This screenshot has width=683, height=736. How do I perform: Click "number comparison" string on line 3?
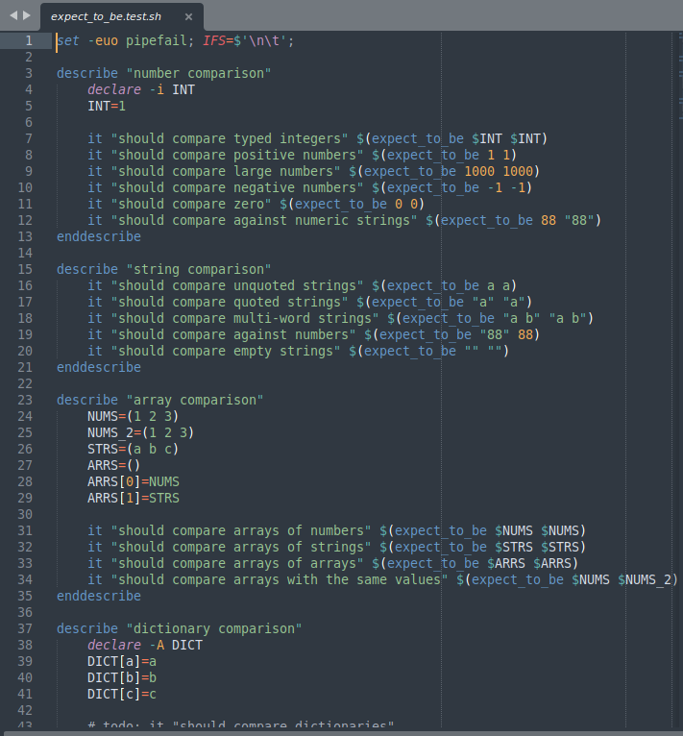pyautogui.click(x=199, y=73)
